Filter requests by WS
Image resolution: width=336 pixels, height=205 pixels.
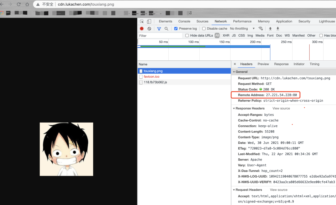287,35
